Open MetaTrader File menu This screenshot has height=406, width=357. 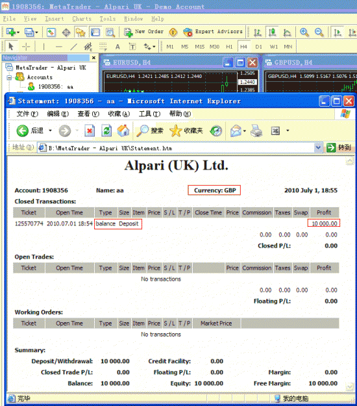click(9, 19)
